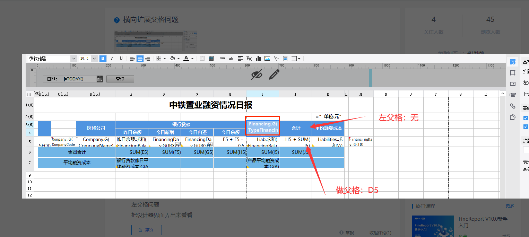Apply cell border style
The image size is (529, 237).
click(158, 59)
